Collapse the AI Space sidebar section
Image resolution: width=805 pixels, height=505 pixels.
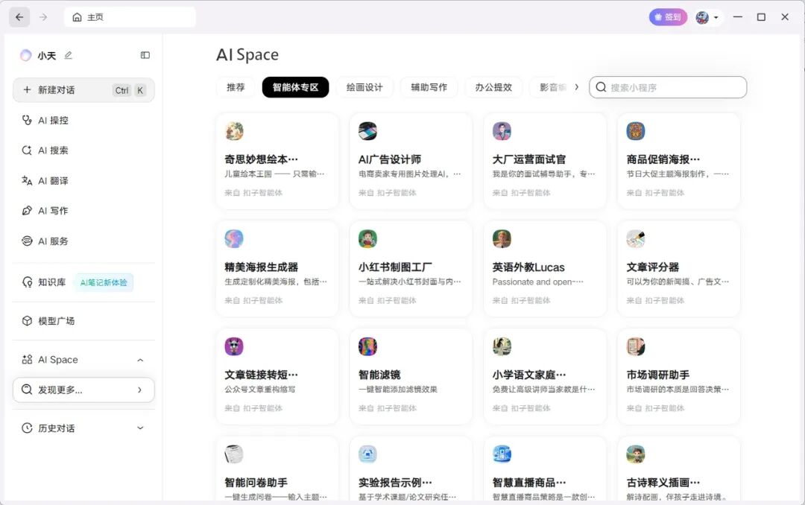click(140, 360)
